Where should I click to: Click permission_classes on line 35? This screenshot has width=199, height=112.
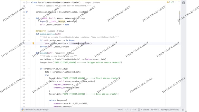tap(46, 12)
